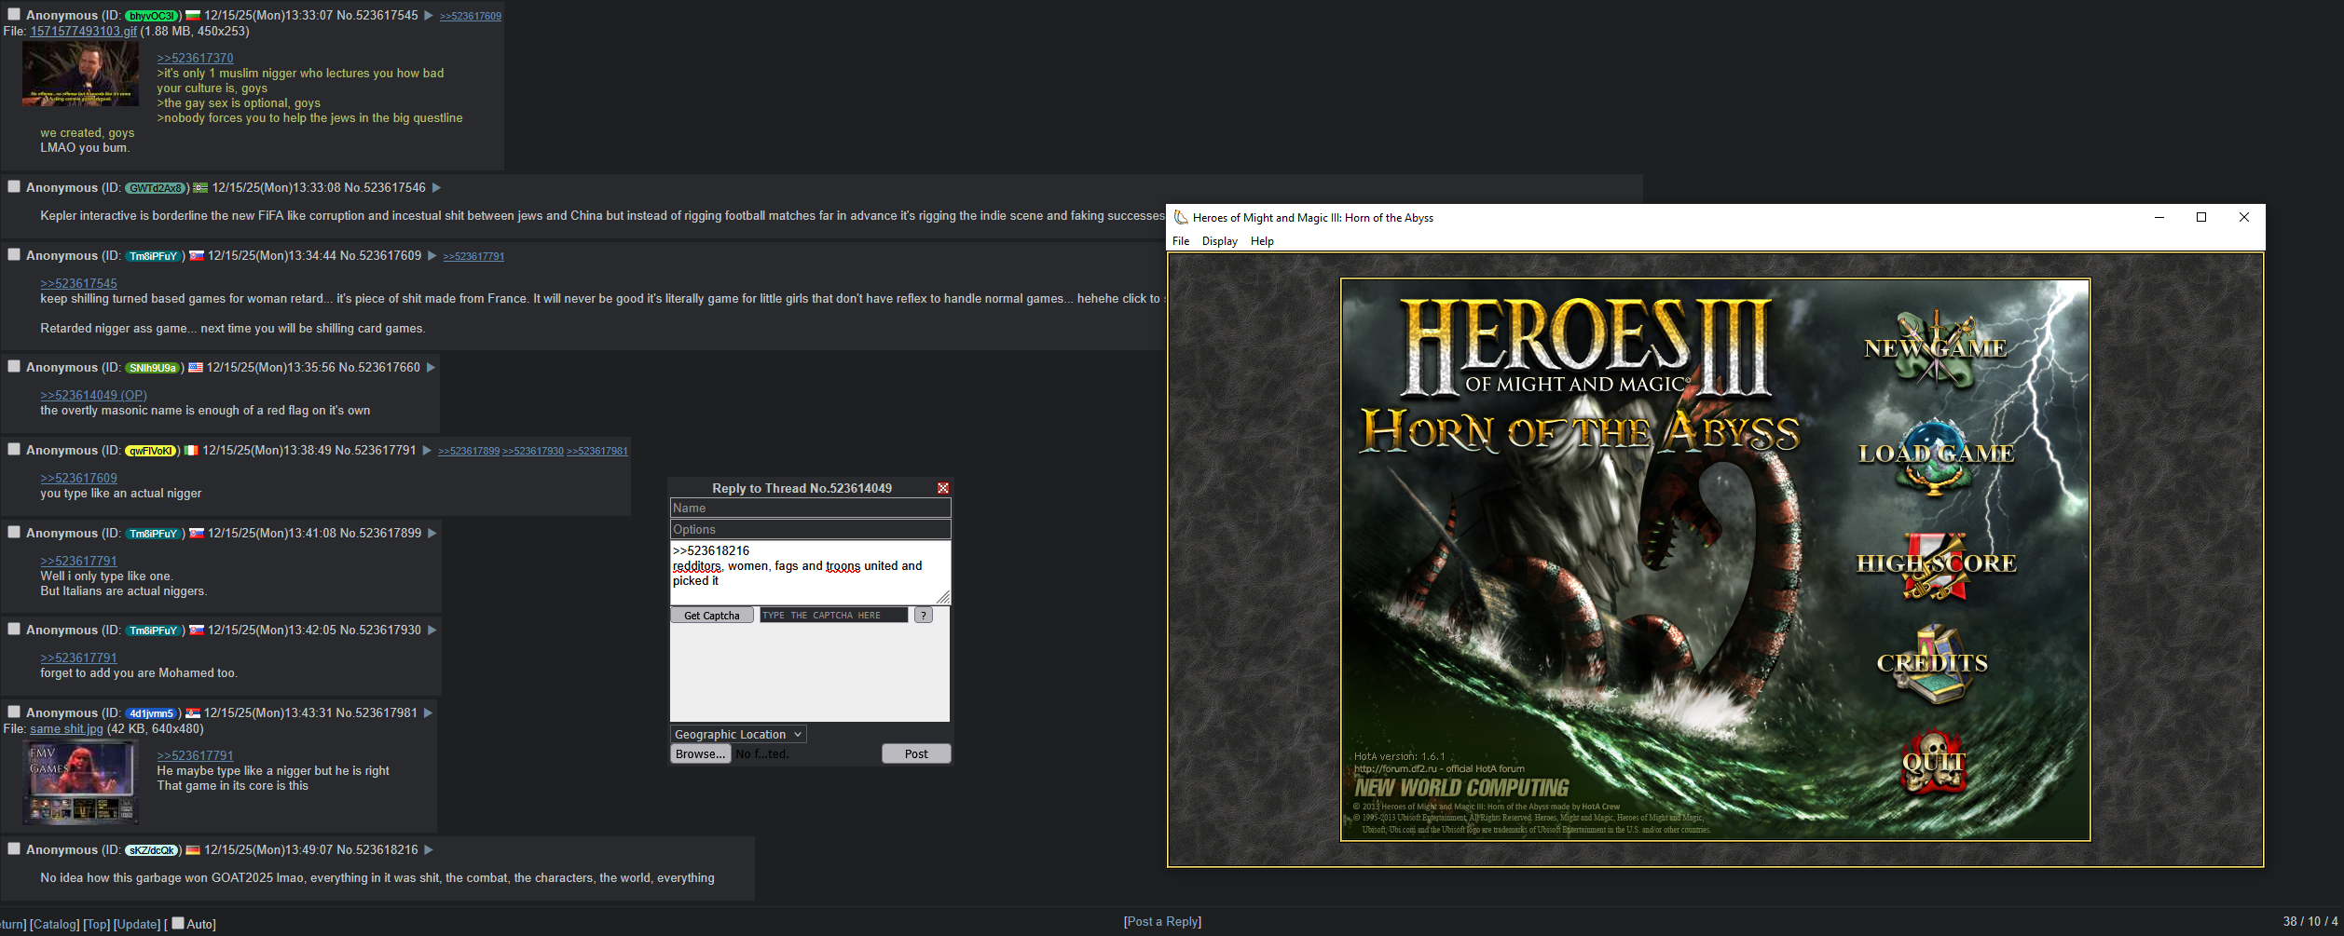Click the Post a Reply link
The image size is (2344, 936).
pyautogui.click(x=1162, y=922)
